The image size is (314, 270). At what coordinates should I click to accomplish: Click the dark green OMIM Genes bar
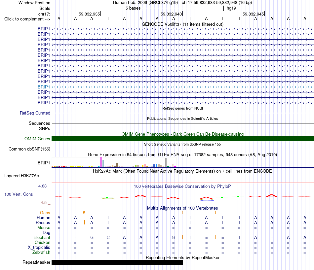point(182,139)
